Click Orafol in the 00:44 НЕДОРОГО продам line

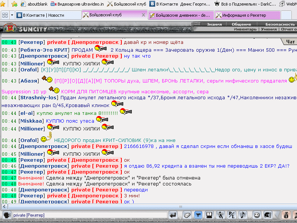29,140
